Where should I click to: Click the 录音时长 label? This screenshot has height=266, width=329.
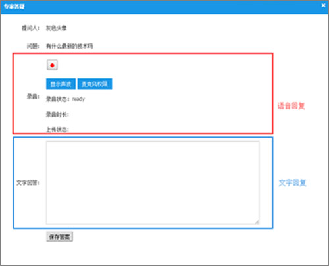pyautogui.click(x=57, y=115)
